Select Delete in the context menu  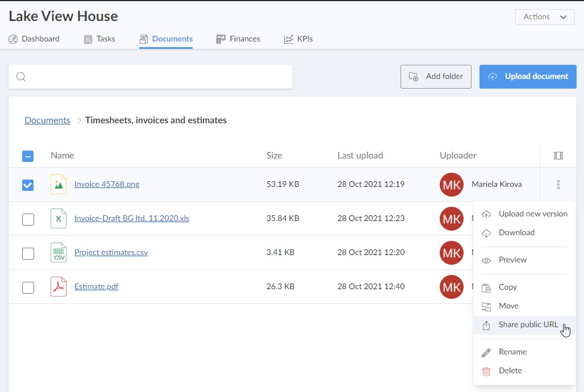(510, 371)
